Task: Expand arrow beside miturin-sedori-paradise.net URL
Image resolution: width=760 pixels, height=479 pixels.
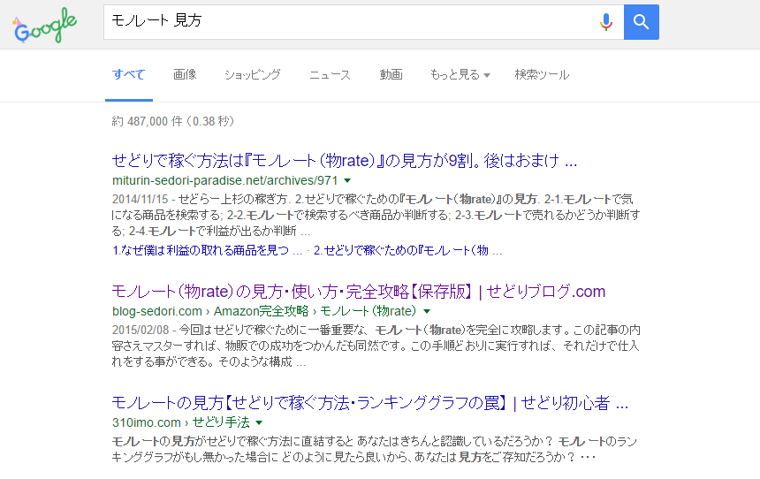Action: pyautogui.click(x=347, y=180)
